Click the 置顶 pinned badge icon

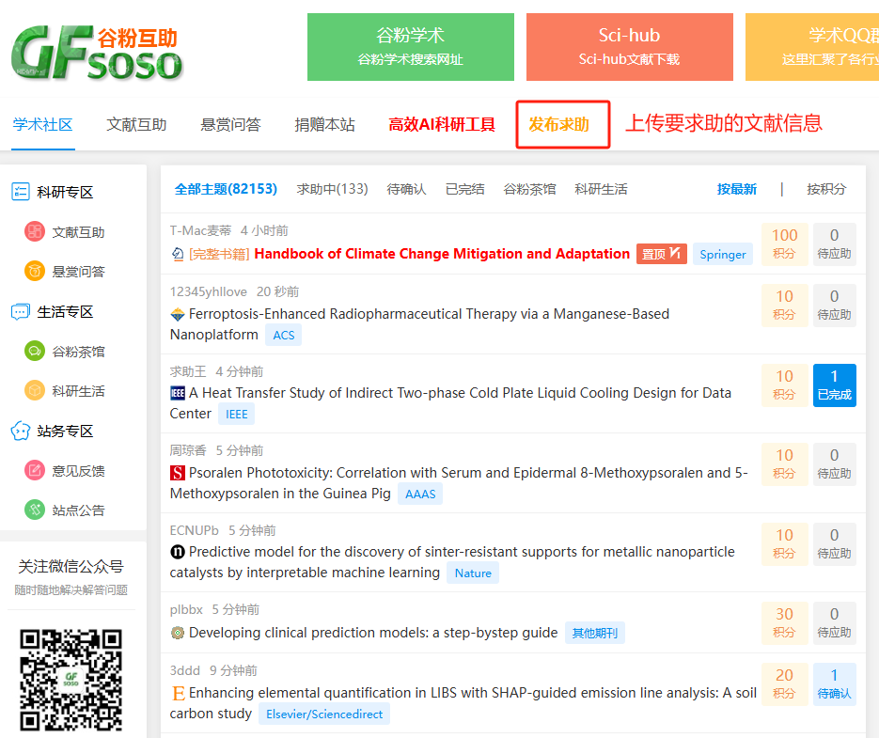(661, 254)
